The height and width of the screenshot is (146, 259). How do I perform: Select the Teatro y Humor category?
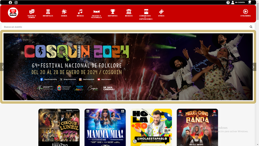coord(32,13)
